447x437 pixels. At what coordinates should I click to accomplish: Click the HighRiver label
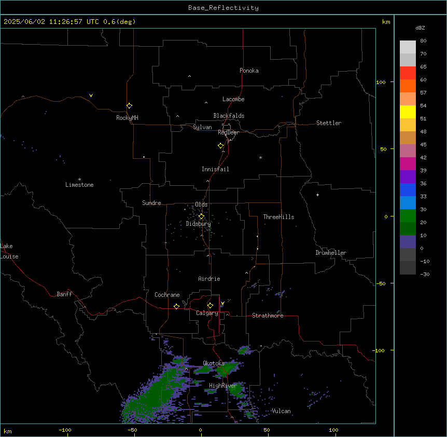coord(223,386)
